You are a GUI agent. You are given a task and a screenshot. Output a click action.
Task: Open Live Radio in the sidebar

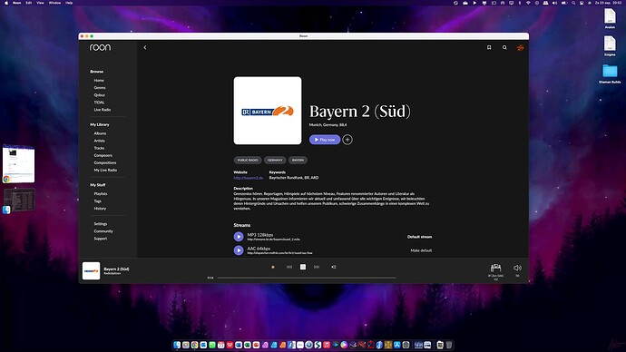point(103,110)
